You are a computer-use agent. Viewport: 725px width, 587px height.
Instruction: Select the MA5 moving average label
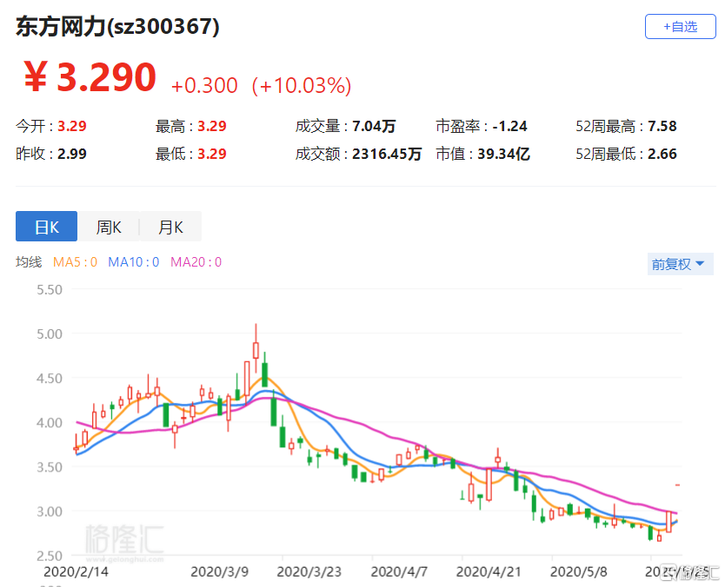pyautogui.click(x=75, y=262)
